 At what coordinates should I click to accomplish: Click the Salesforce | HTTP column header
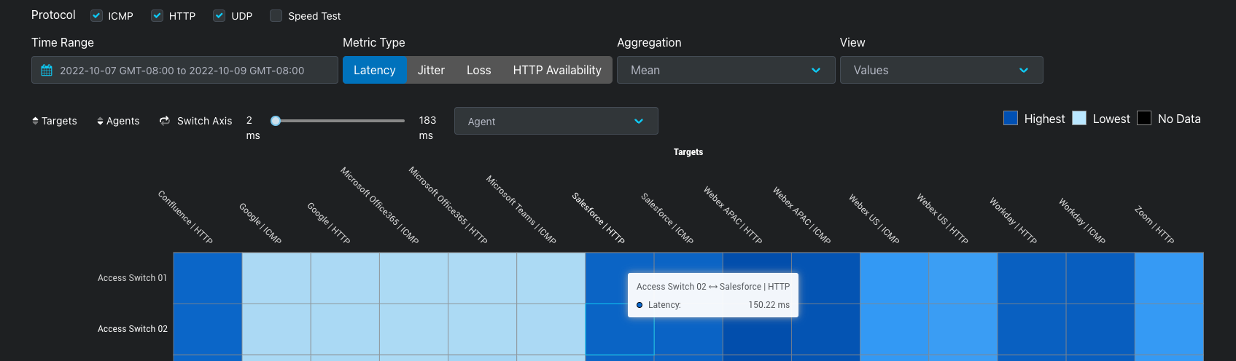(x=598, y=218)
